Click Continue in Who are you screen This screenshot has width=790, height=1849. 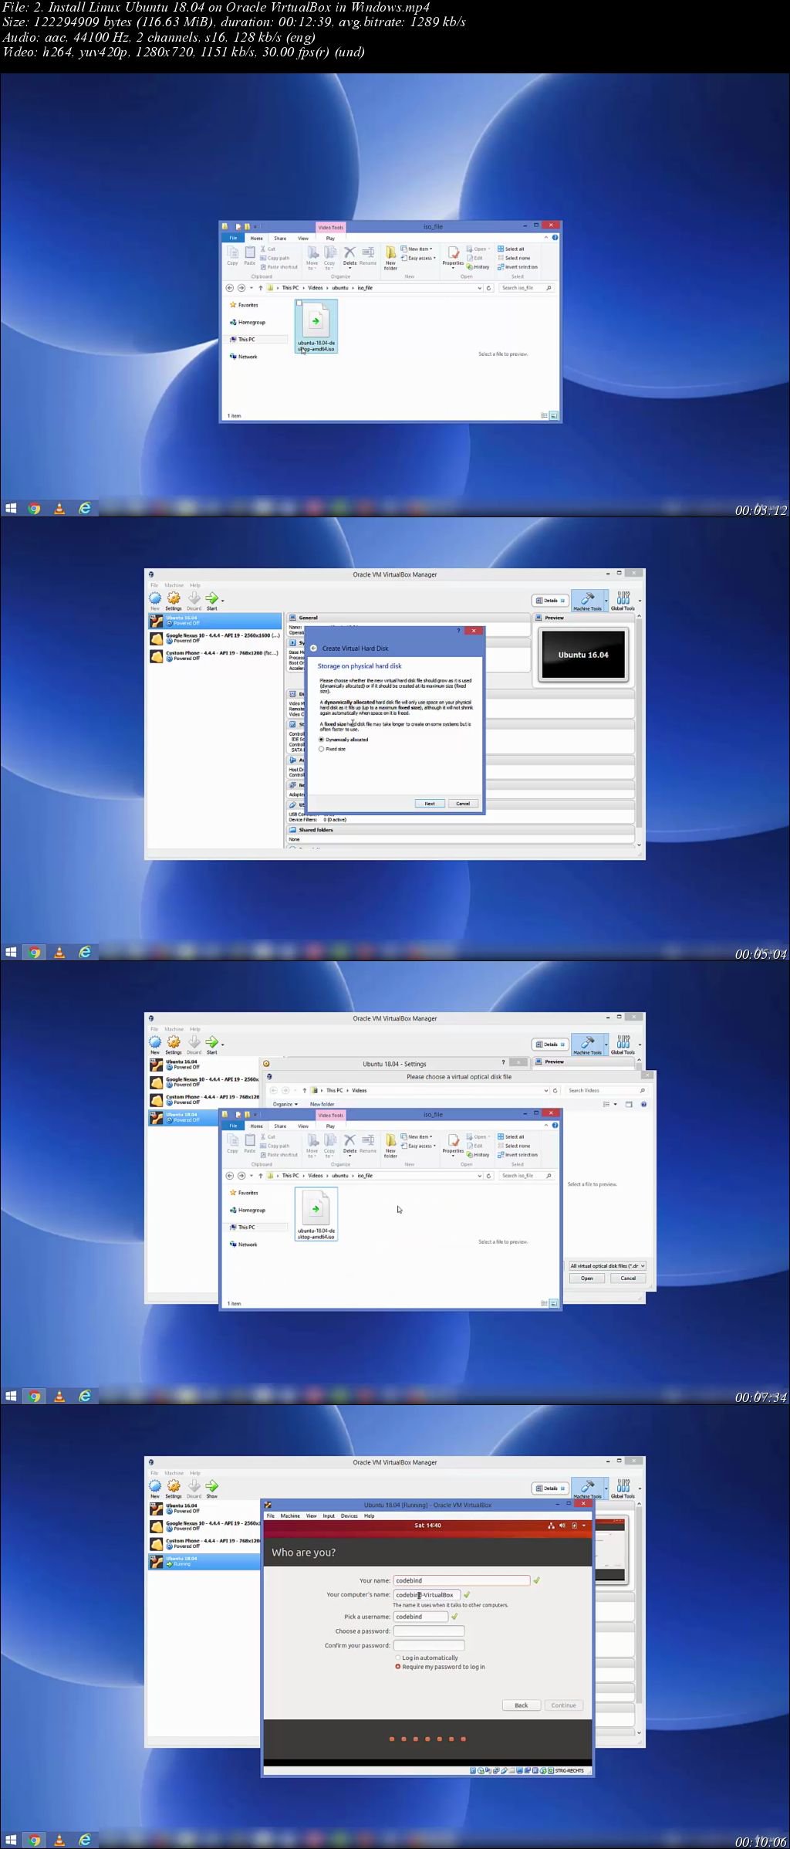[564, 1705]
